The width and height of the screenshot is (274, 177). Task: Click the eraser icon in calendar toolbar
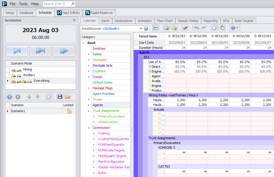[x=185, y=28]
